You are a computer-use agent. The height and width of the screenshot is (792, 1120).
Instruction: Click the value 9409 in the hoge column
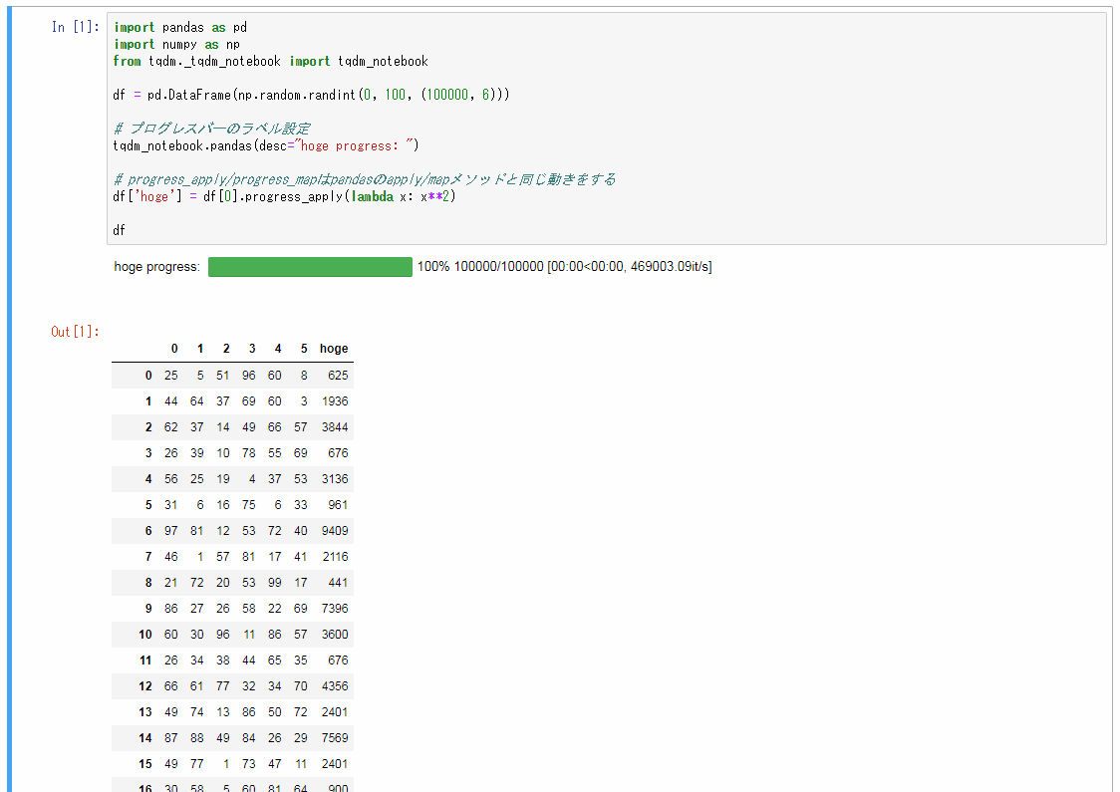click(x=334, y=530)
